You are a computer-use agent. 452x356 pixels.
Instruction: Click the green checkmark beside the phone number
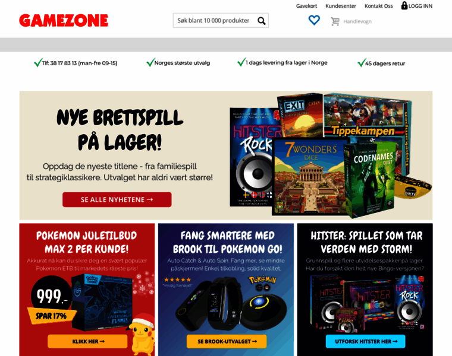(37, 62)
